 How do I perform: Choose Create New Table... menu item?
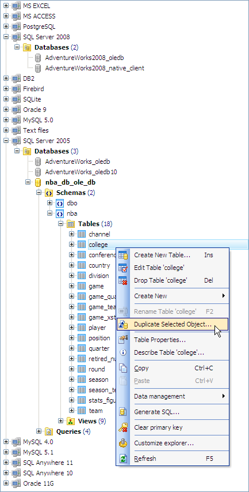(173, 255)
